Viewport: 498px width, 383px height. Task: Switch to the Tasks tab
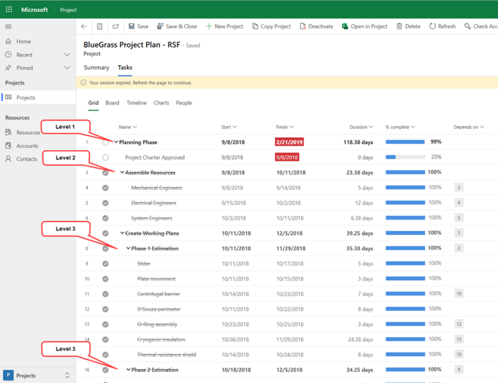[x=125, y=68]
